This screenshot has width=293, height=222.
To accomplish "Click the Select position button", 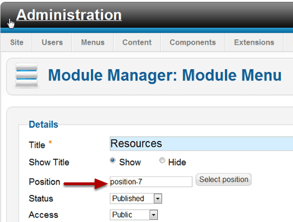I will [224, 180].
